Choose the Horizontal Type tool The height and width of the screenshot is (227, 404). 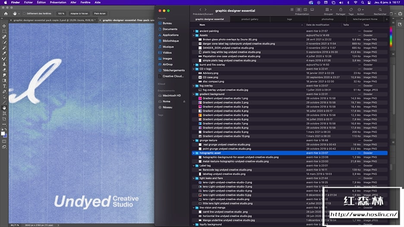(4, 86)
